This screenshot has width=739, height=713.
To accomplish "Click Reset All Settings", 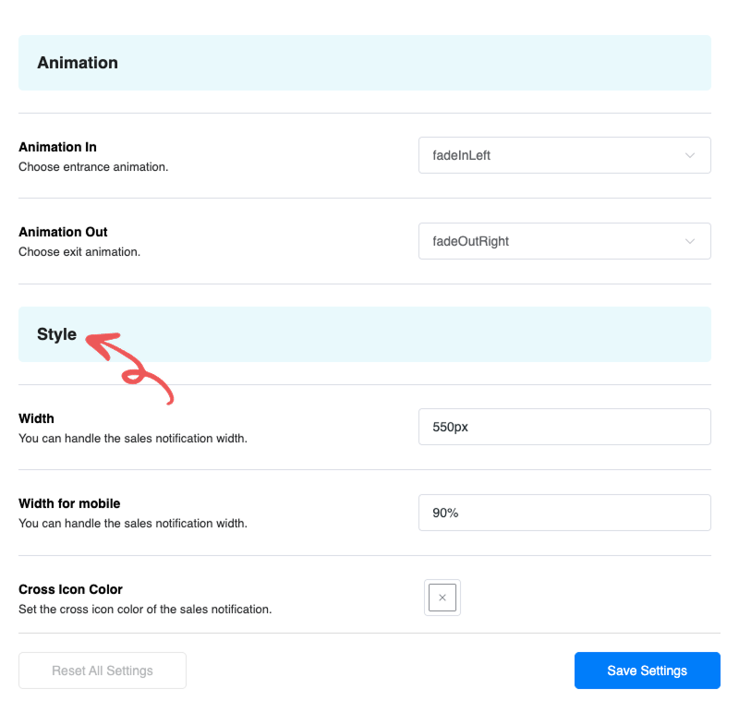I will (102, 671).
